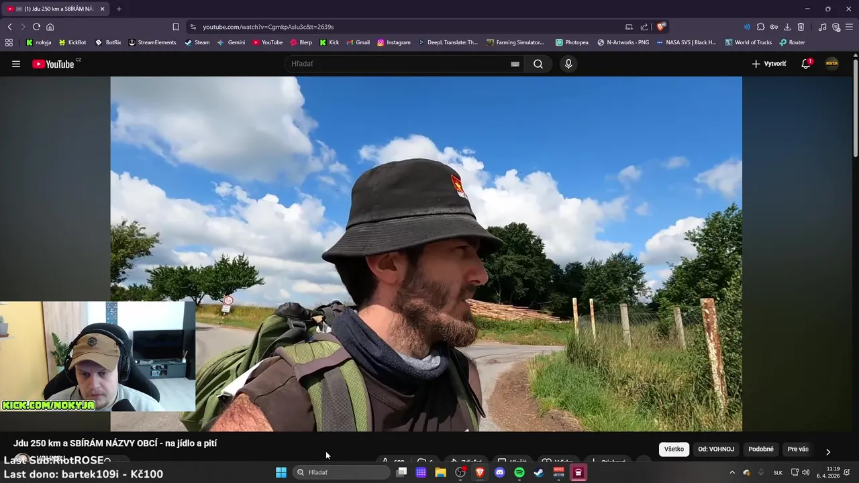Open the Gmail bookmark
The image size is (859, 483).
[x=358, y=42]
